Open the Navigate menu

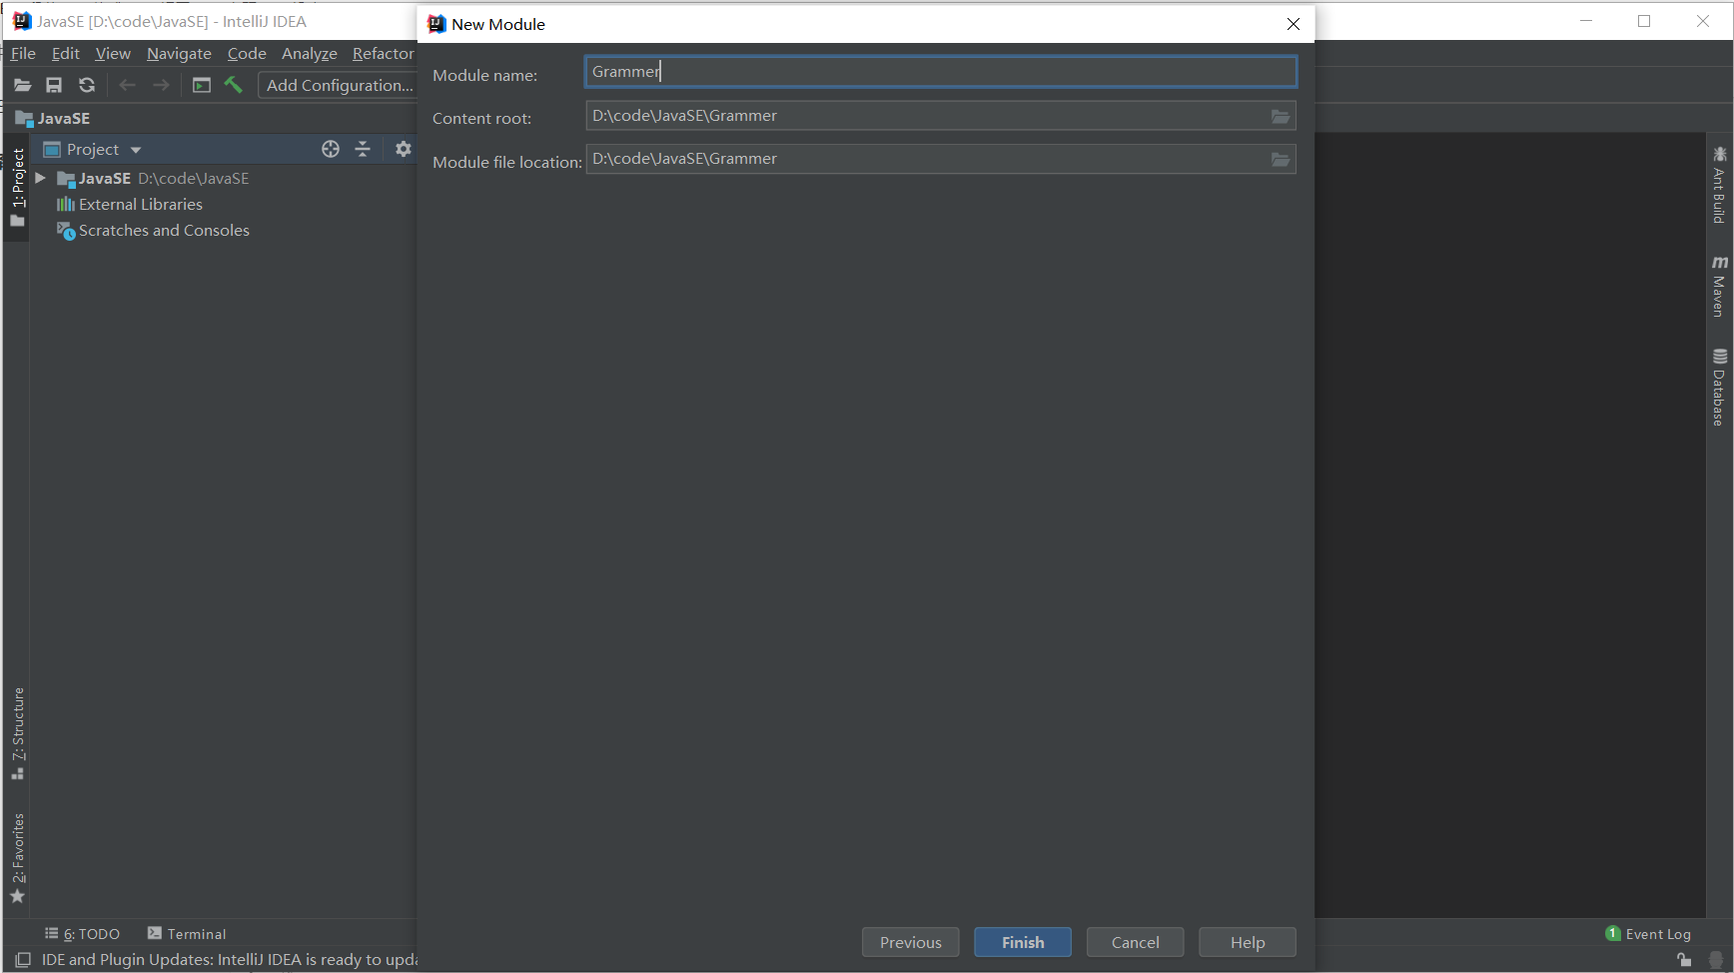(x=179, y=54)
